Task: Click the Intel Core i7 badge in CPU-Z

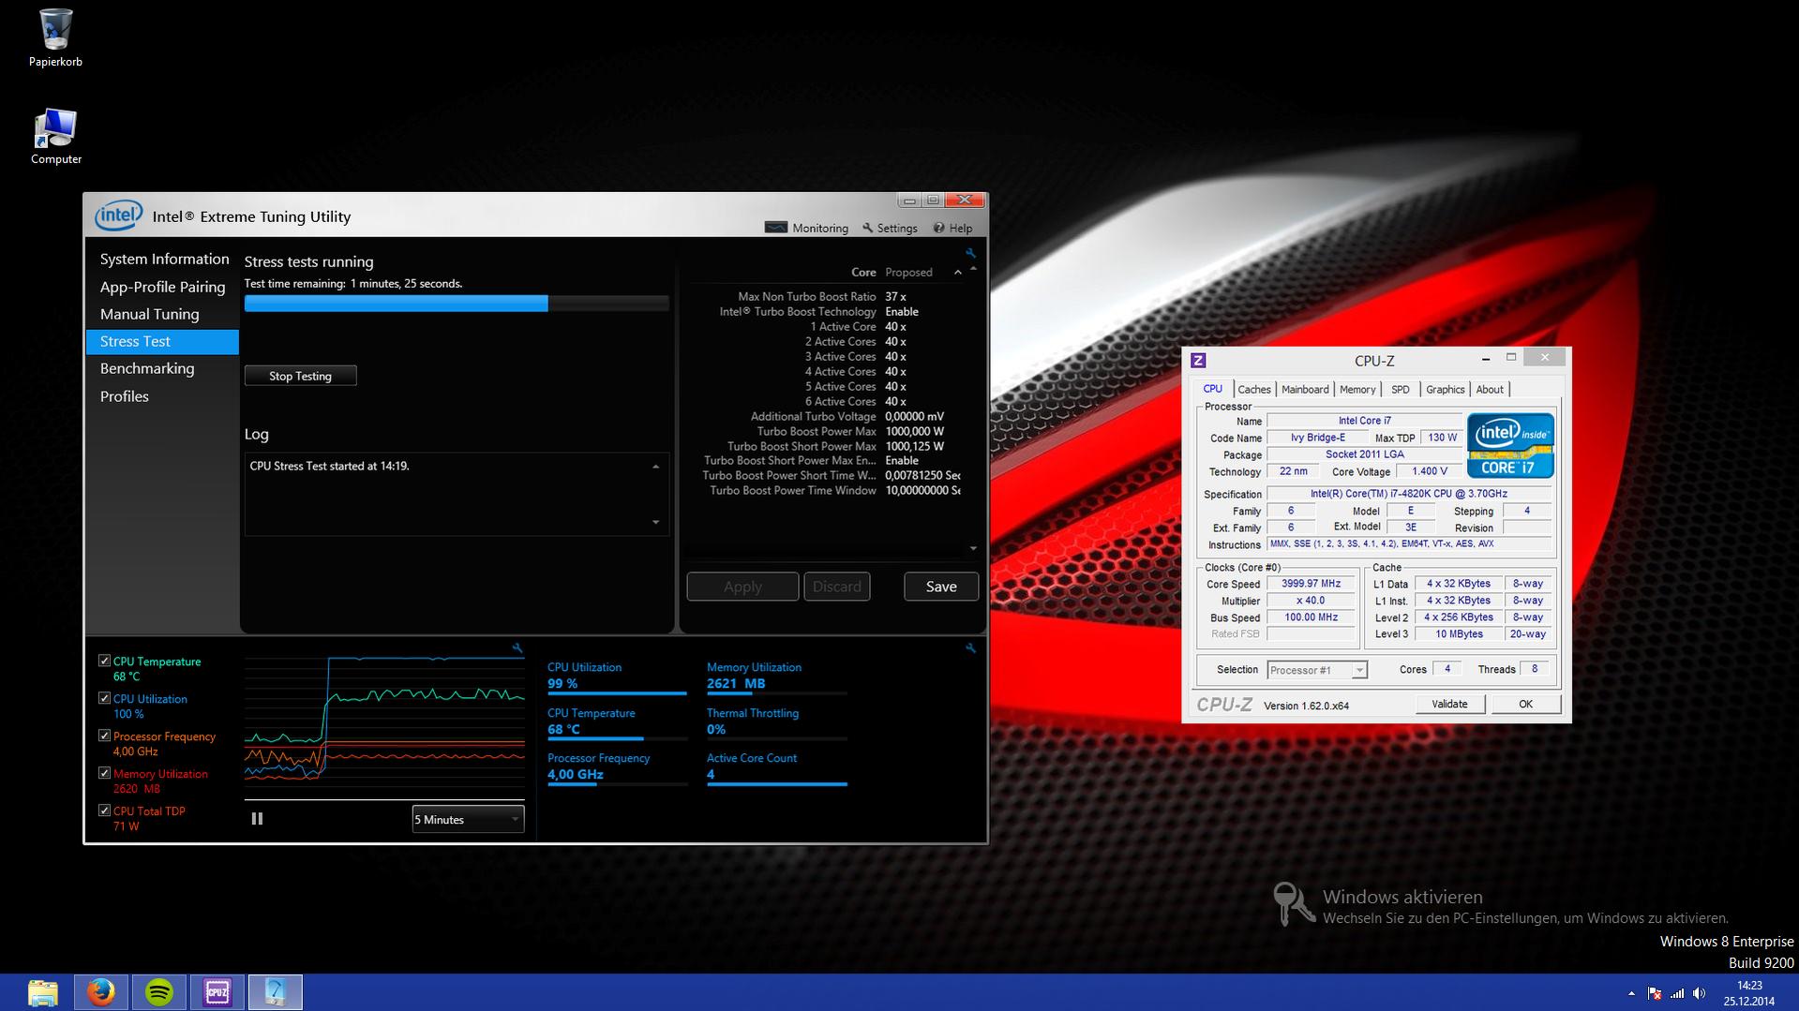Action: [1510, 445]
